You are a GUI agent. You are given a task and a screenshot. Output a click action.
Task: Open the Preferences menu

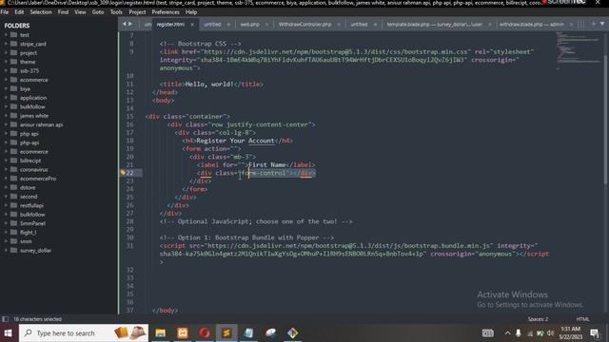point(166,12)
